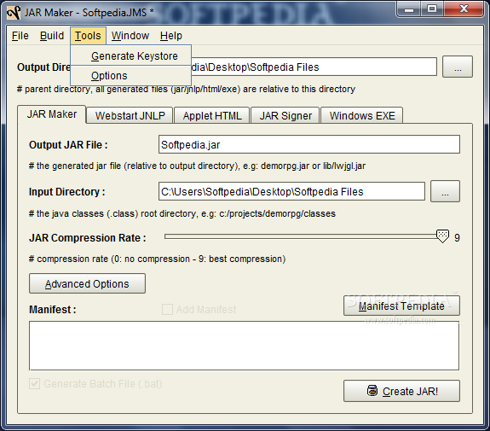Image resolution: width=490 pixels, height=431 pixels.
Task: Open Advanced Options
Action: tap(87, 283)
